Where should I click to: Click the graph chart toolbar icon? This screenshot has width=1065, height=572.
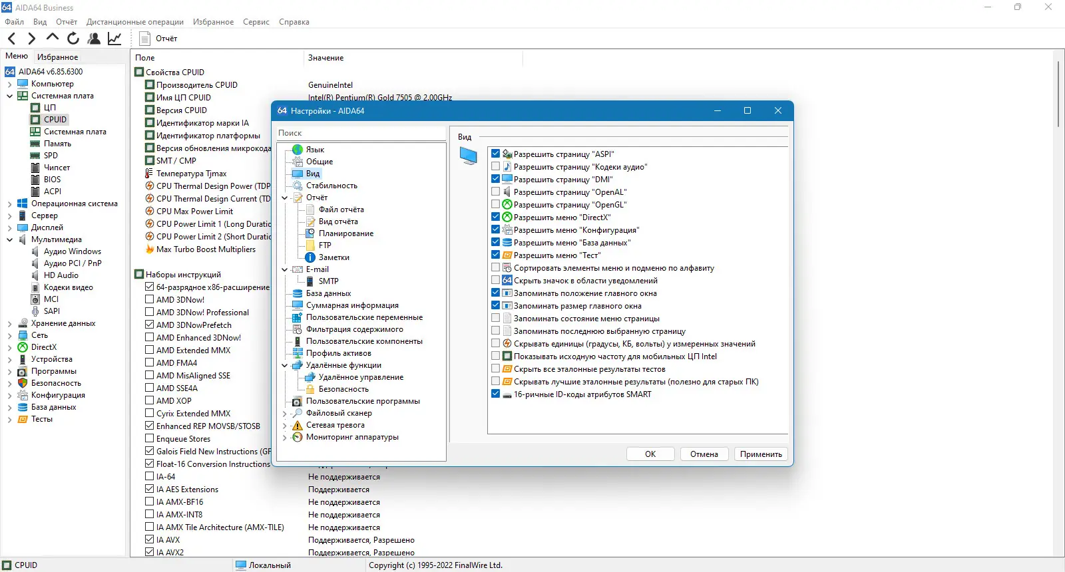(x=114, y=39)
